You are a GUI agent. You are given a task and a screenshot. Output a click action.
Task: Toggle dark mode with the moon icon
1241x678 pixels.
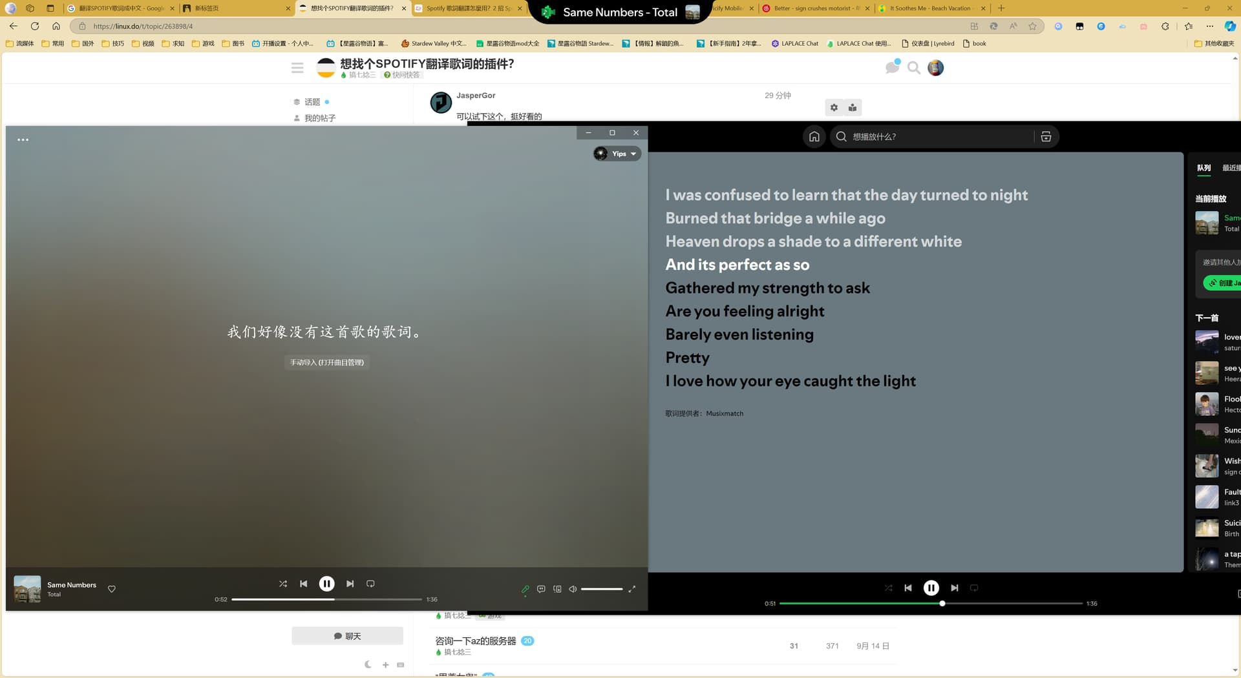[368, 664]
